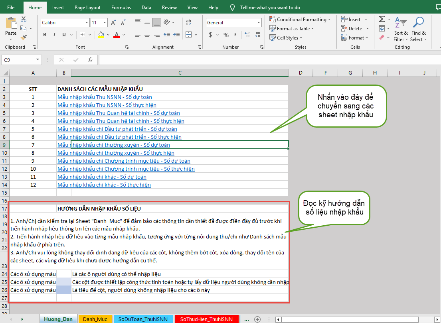Click the Percent Style icon
This screenshot has width=441, height=323.
226,35
